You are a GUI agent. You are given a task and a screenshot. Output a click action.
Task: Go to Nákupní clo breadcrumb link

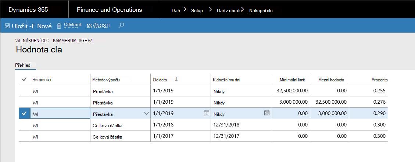pyautogui.click(x=261, y=11)
